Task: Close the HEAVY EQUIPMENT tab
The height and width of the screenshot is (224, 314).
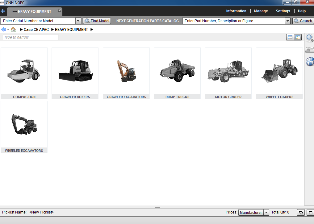Action: [60, 10]
